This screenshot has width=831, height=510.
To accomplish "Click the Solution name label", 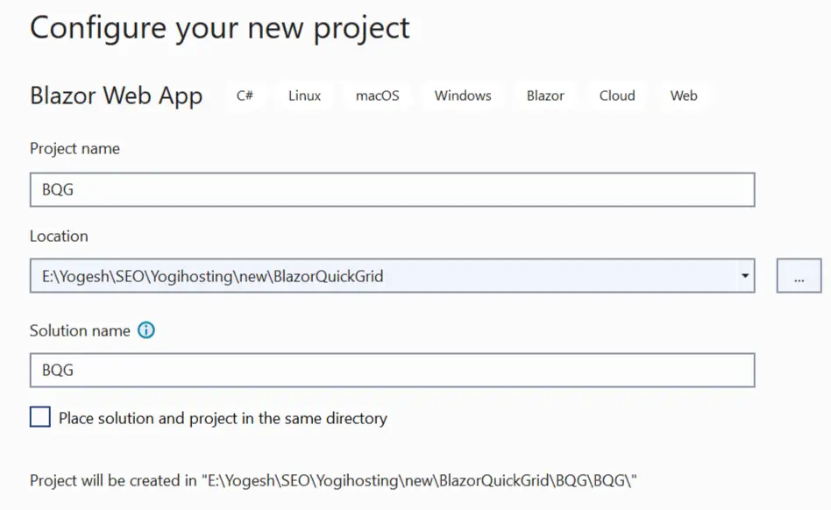I will click(80, 331).
